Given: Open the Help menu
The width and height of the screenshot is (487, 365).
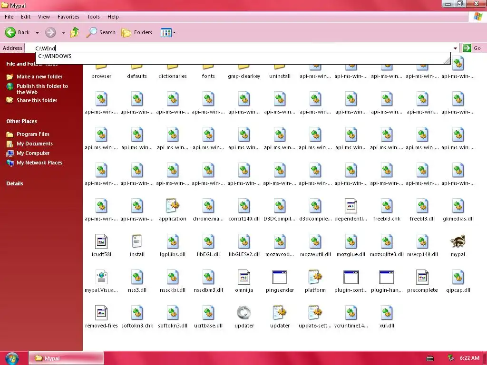Looking at the screenshot, I should pyautogui.click(x=113, y=17).
